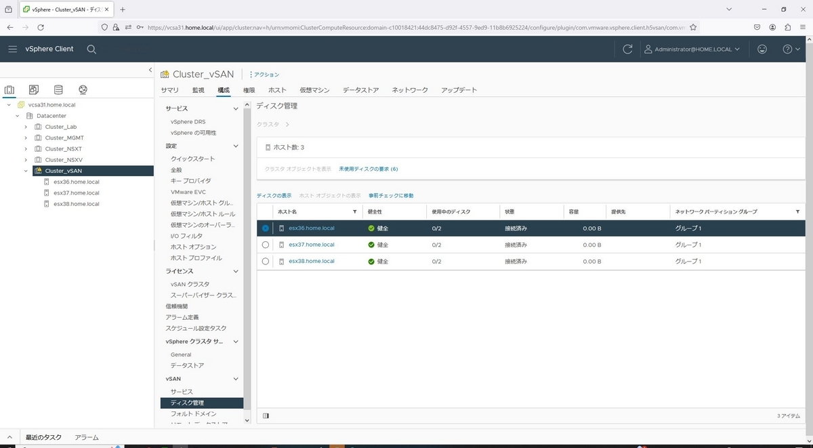Sort by the 健全性 column header

click(375, 212)
